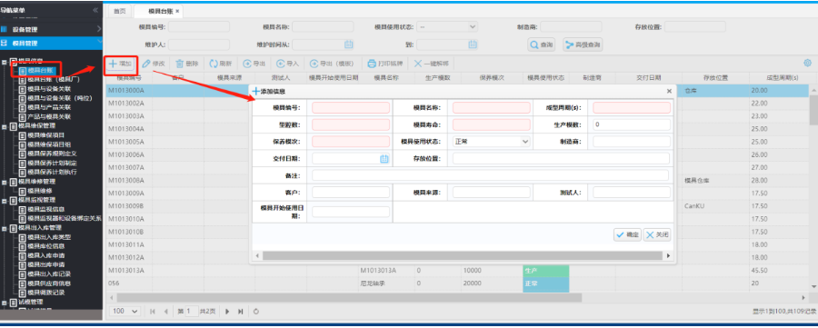Open 模具入库申请 tree item
818x328 pixels.
(45, 255)
